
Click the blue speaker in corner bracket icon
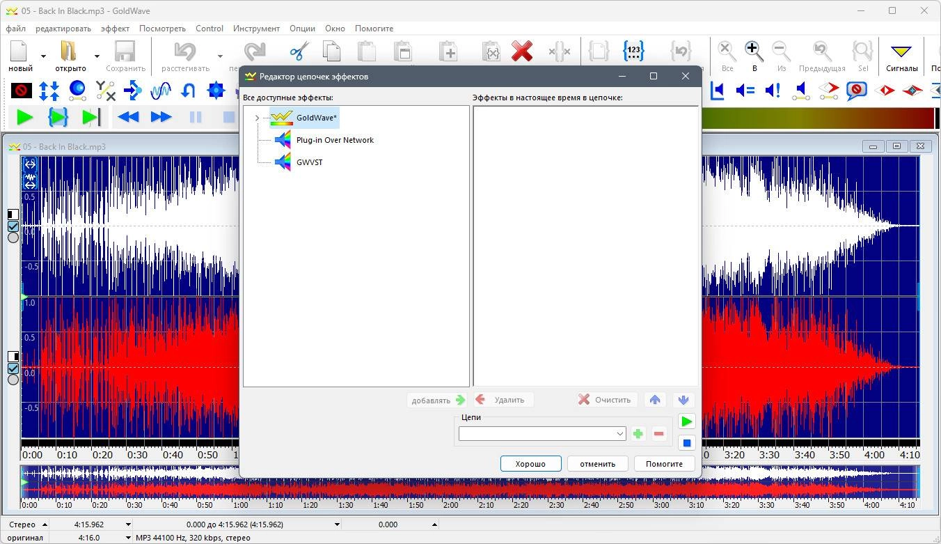(718, 91)
